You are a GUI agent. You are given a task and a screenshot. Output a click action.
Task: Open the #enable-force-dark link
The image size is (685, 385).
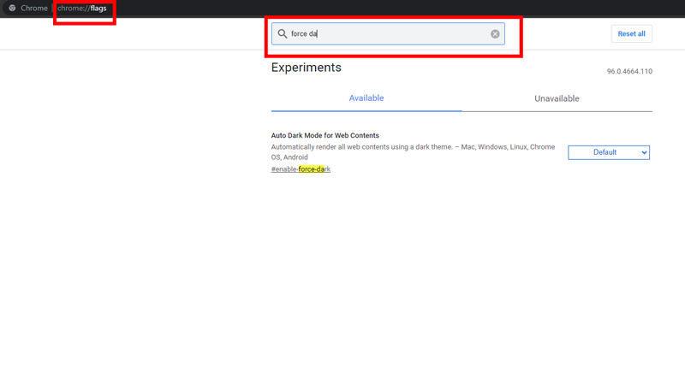301,169
